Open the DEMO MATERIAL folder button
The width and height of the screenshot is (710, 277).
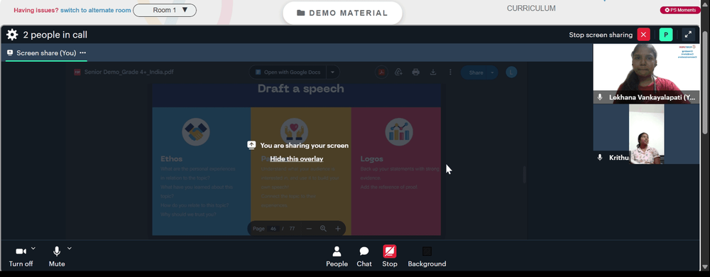point(342,13)
